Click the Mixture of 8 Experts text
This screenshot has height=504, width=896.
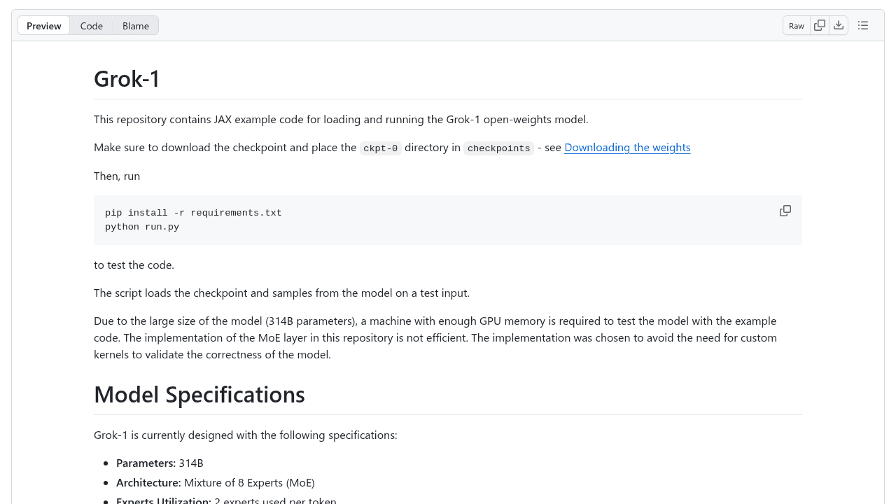(248, 482)
